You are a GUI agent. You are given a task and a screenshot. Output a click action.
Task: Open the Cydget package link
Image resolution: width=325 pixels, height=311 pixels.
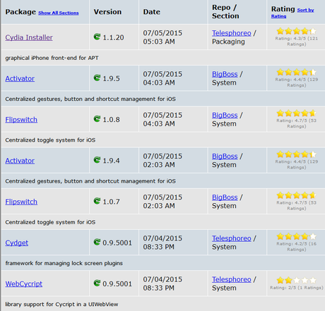(x=17, y=243)
